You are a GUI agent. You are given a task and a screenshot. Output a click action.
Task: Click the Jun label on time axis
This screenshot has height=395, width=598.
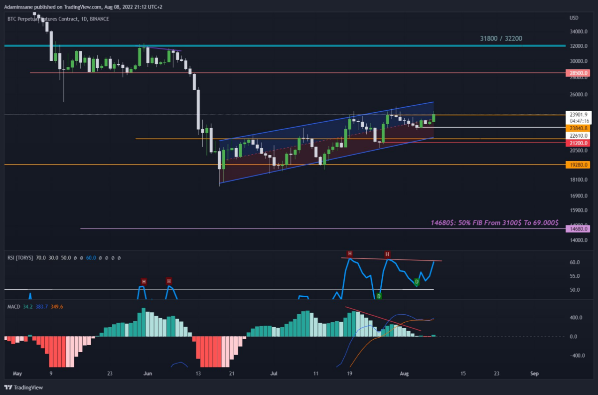(148, 373)
